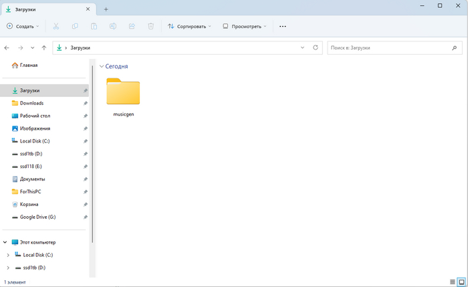This screenshot has height=287, width=468.
Task: Open the Просмотреть dropdown menu
Action: pos(244,26)
